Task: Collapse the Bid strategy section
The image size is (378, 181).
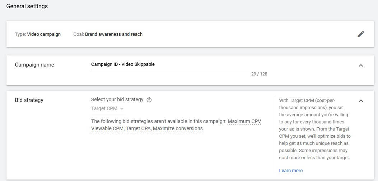Action: coord(361,101)
